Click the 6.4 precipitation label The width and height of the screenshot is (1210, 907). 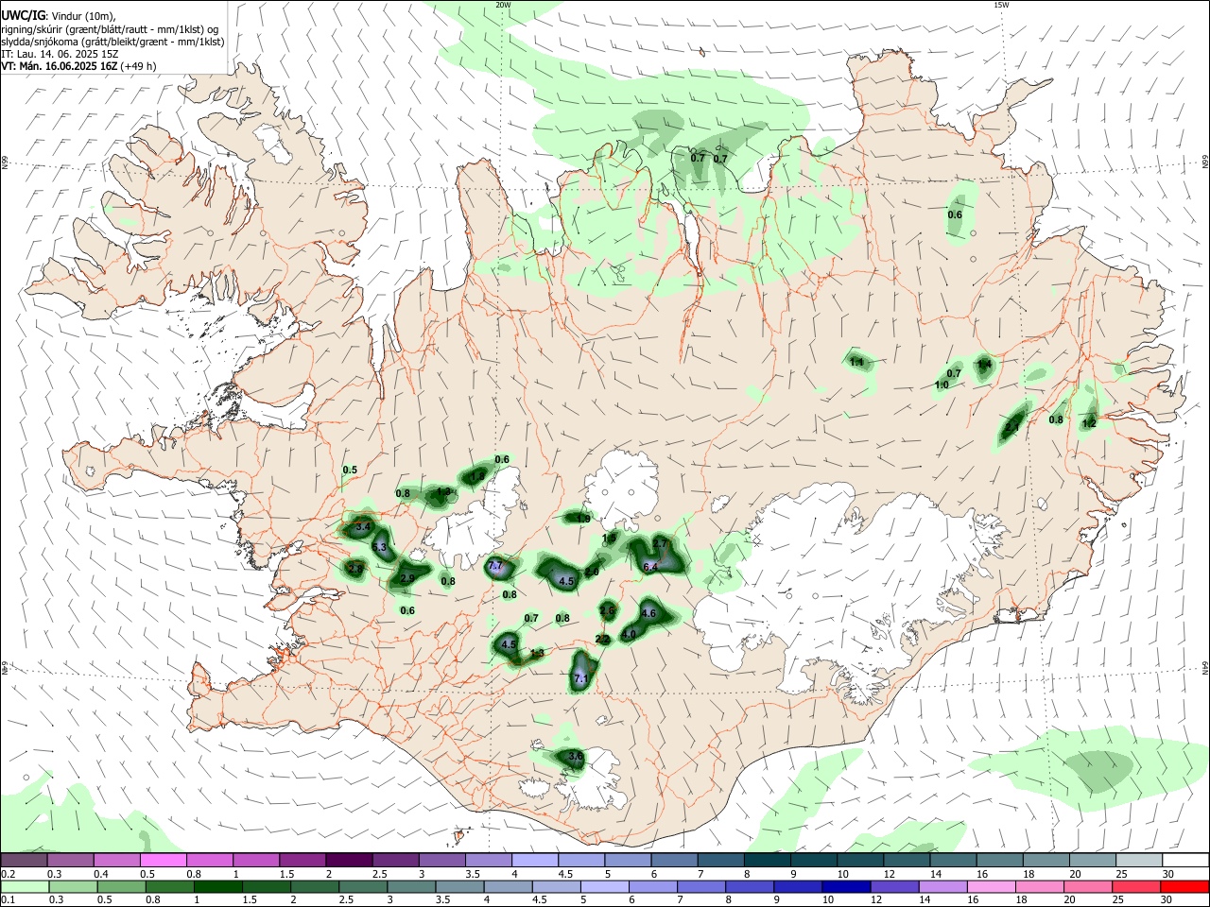click(650, 567)
